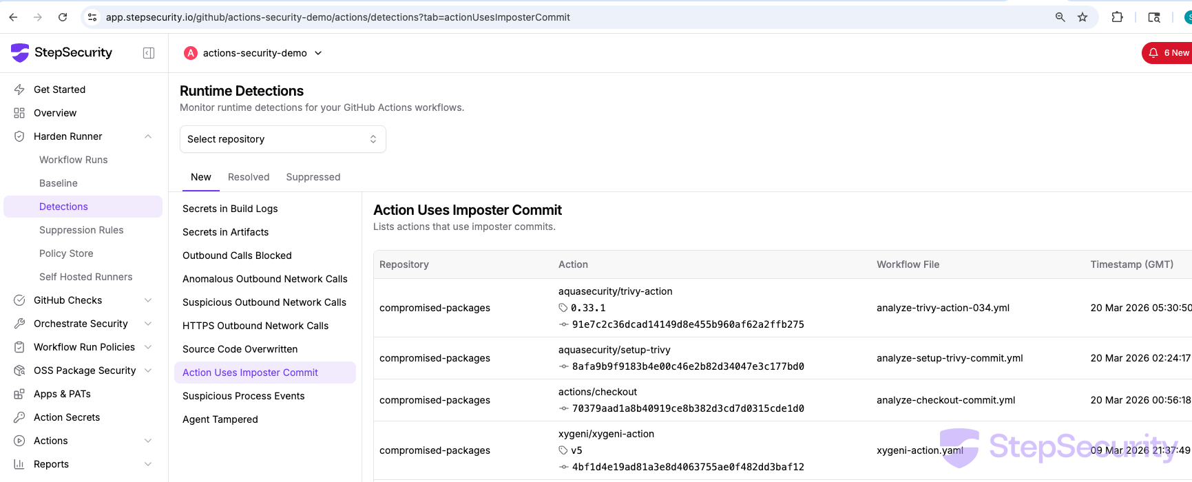
Task: Click the Action Secrets key icon
Action: (x=19, y=417)
